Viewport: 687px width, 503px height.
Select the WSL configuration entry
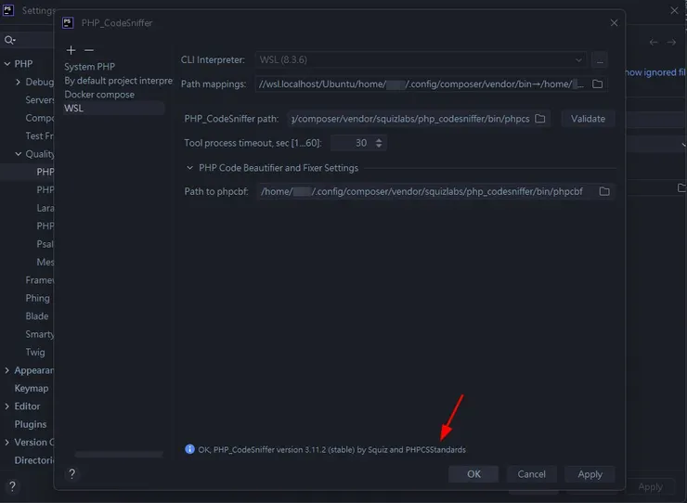pyautogui.click(x=73, y=109)
